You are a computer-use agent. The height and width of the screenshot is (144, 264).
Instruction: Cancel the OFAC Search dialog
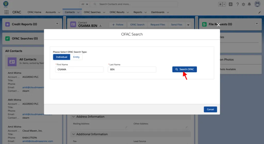coord(210,110)
